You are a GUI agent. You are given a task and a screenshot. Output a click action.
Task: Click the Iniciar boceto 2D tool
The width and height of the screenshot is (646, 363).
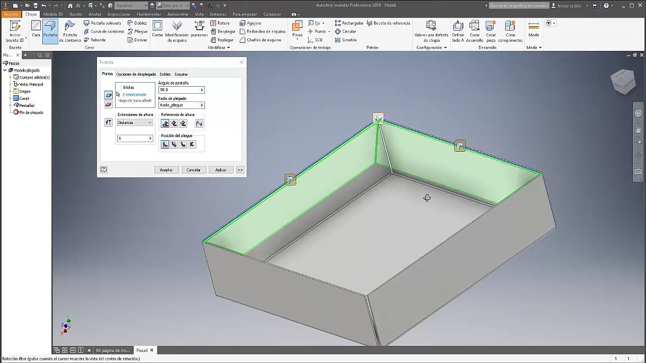[15, 31]
